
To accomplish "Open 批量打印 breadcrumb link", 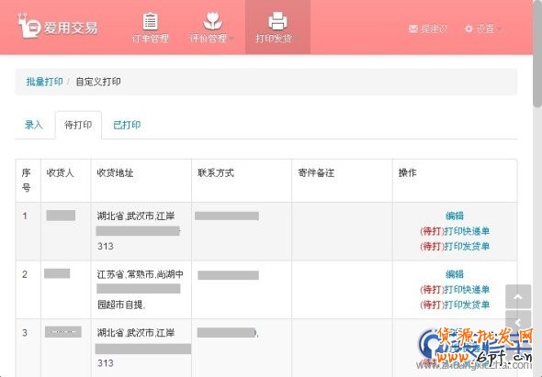I will pos(45,82).
